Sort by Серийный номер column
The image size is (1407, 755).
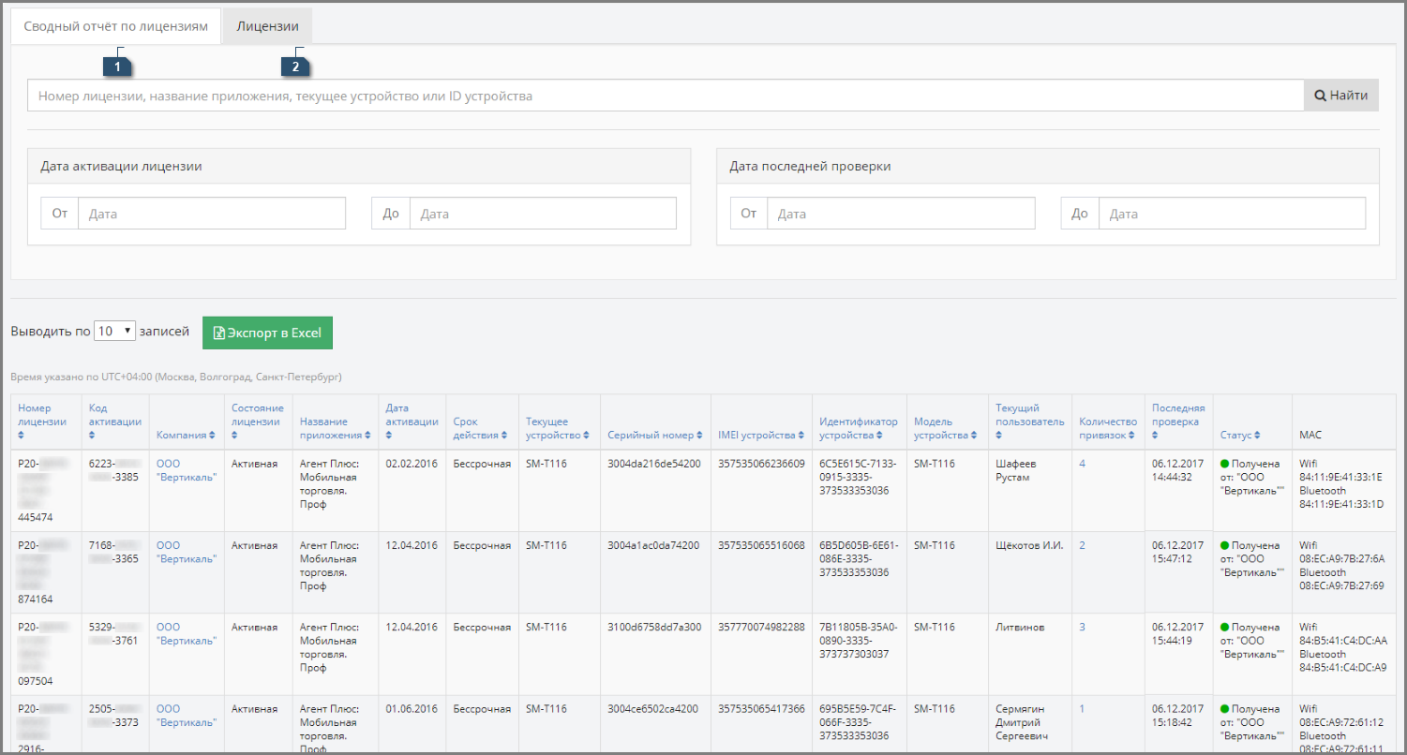[653, 435]
